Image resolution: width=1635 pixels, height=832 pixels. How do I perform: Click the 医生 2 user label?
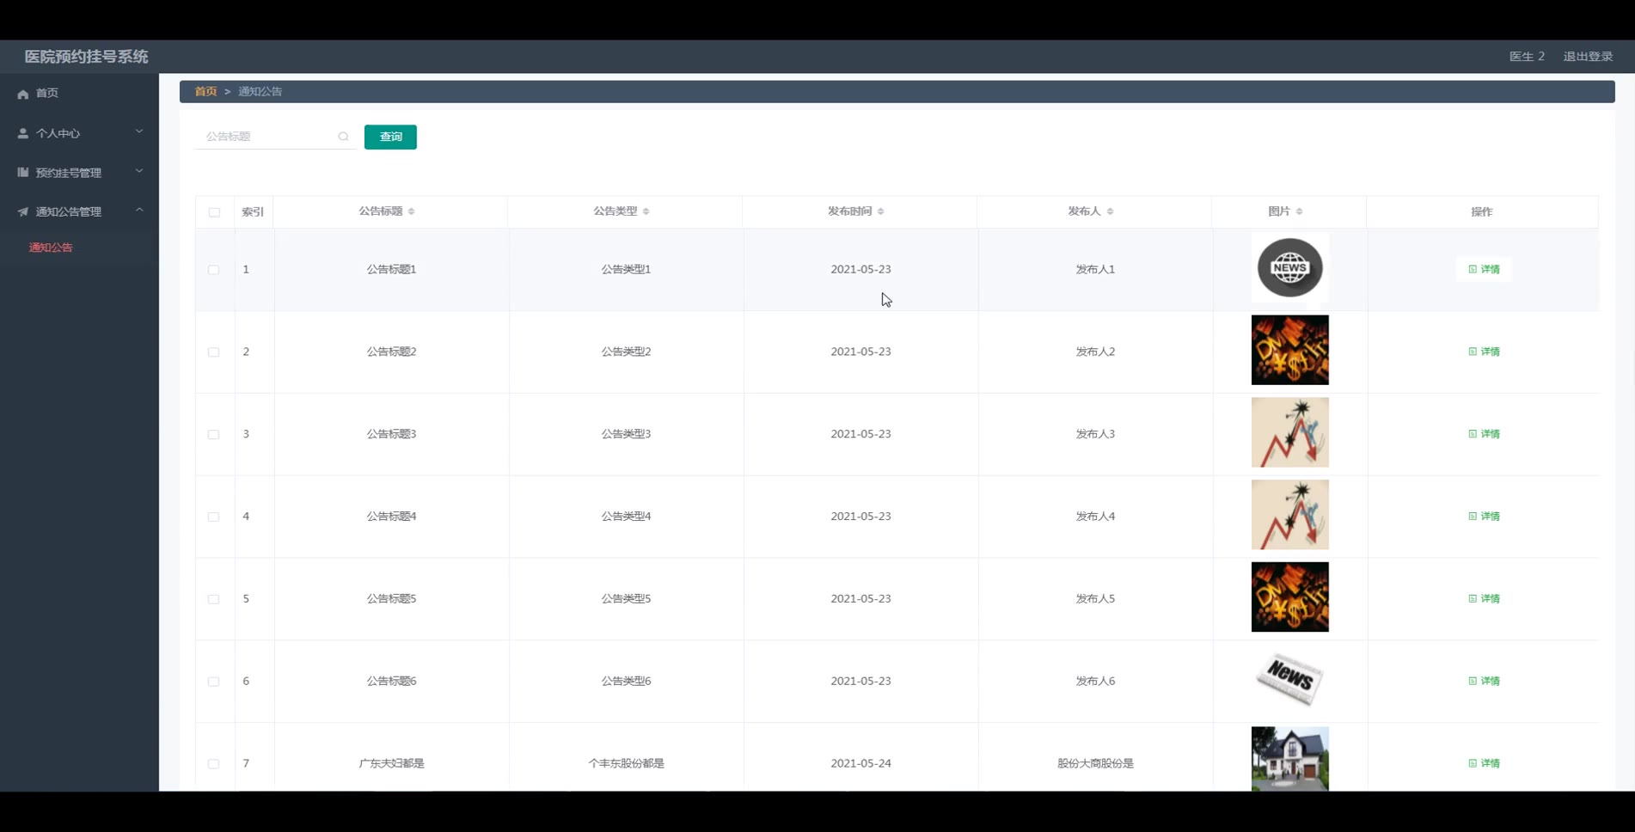pyautogui.click(x=1527, y=57)
